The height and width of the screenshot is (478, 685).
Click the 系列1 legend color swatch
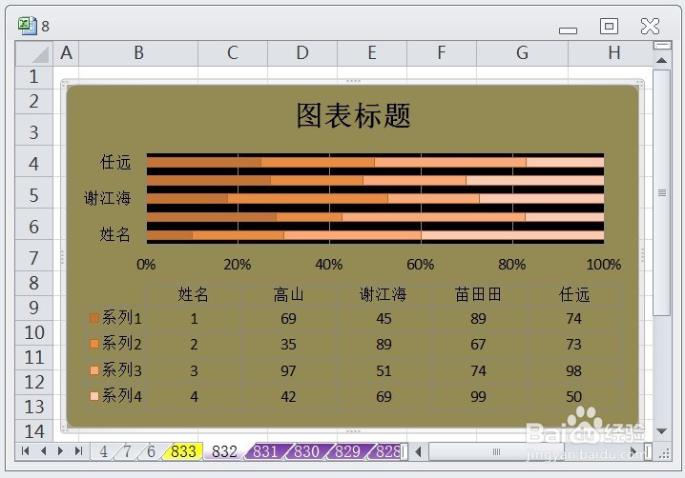93,318
